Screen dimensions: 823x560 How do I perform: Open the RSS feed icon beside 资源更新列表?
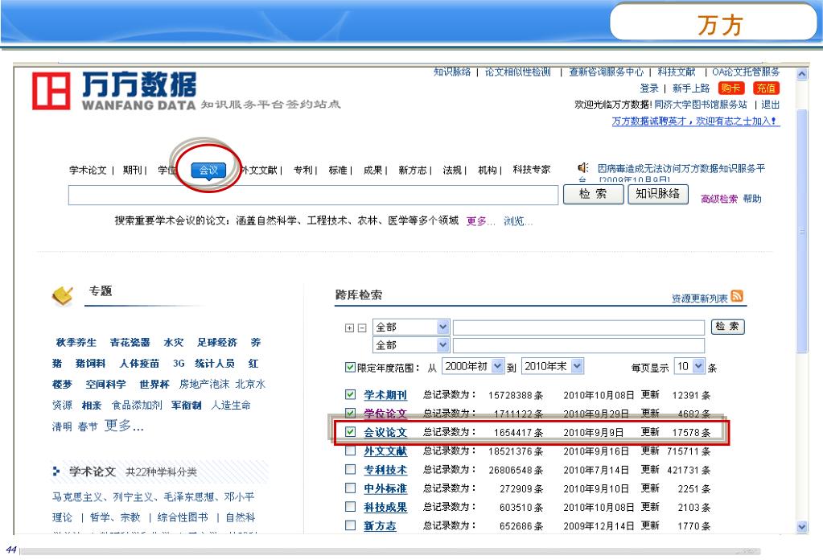pyautogui.click(x=737, y=296)
